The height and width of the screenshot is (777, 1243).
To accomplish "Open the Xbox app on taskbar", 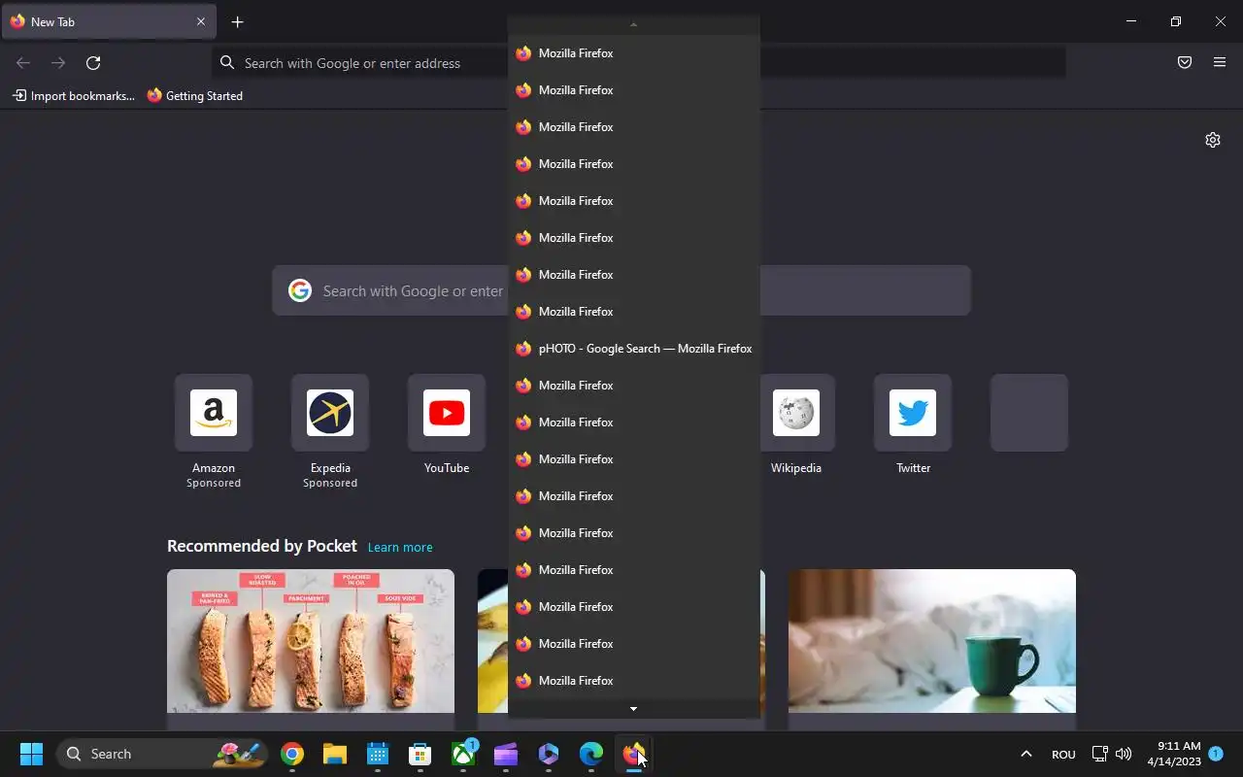I will click(x=463, y=754).
